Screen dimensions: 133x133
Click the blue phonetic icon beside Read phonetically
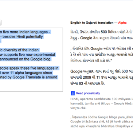pos(73,93)
